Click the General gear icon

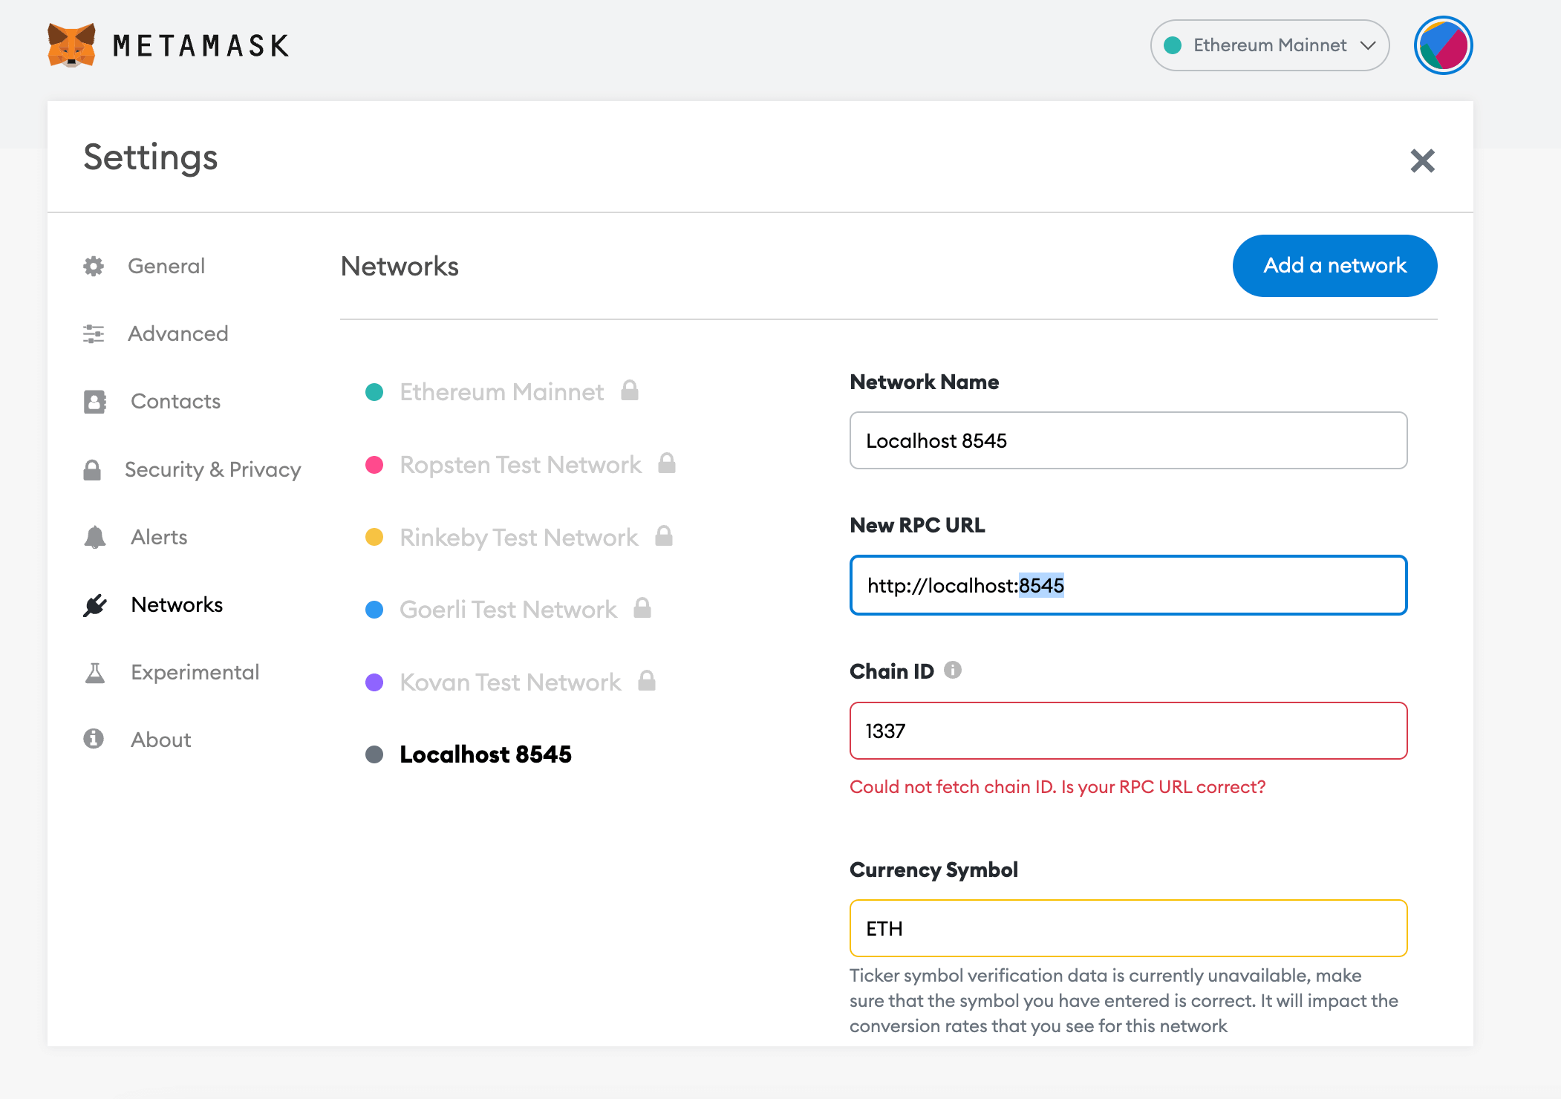[94, 266]
